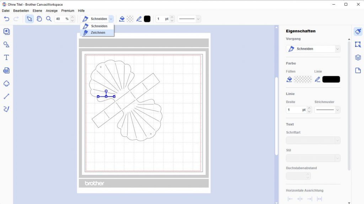Click the pen icon under Linie
The height and width of the screenshot is (204, 364).
[317, 79]
